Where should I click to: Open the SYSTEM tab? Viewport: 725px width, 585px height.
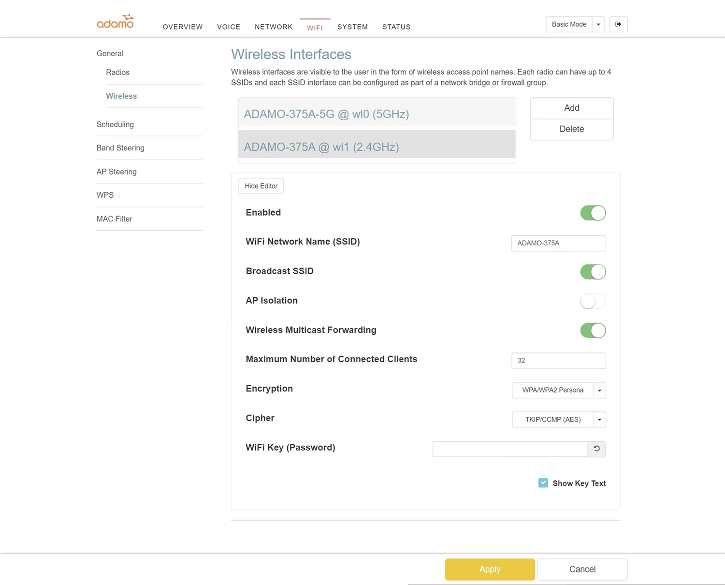pos(352,27)
